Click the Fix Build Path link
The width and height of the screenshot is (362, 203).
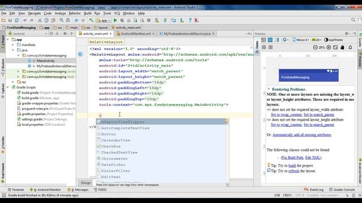[292, 158]
